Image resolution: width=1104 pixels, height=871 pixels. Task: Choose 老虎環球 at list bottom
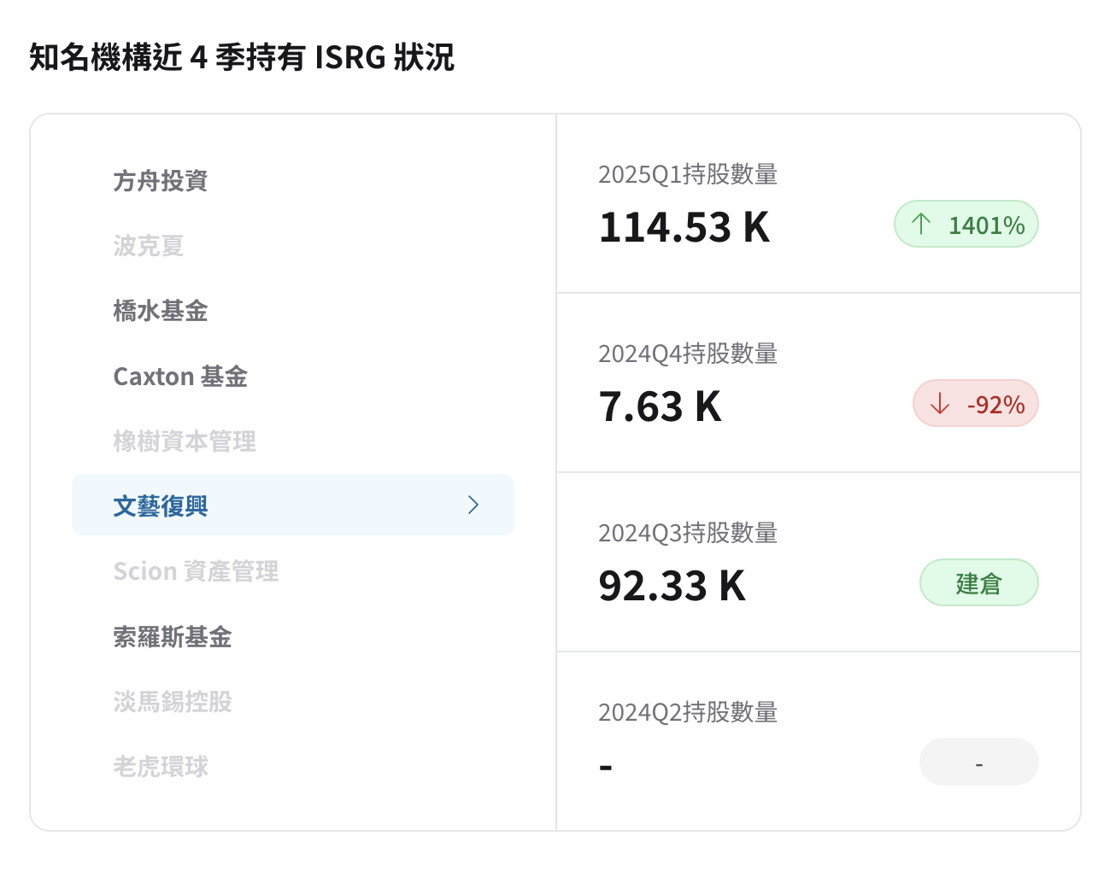pyautogui.click(x=161, y=767)
